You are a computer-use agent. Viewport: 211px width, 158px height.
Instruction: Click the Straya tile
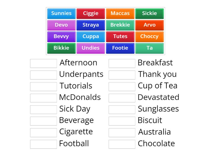(x=91, y=25)
